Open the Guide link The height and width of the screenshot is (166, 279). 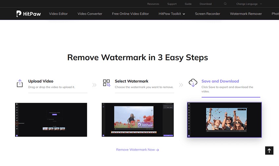188,4
